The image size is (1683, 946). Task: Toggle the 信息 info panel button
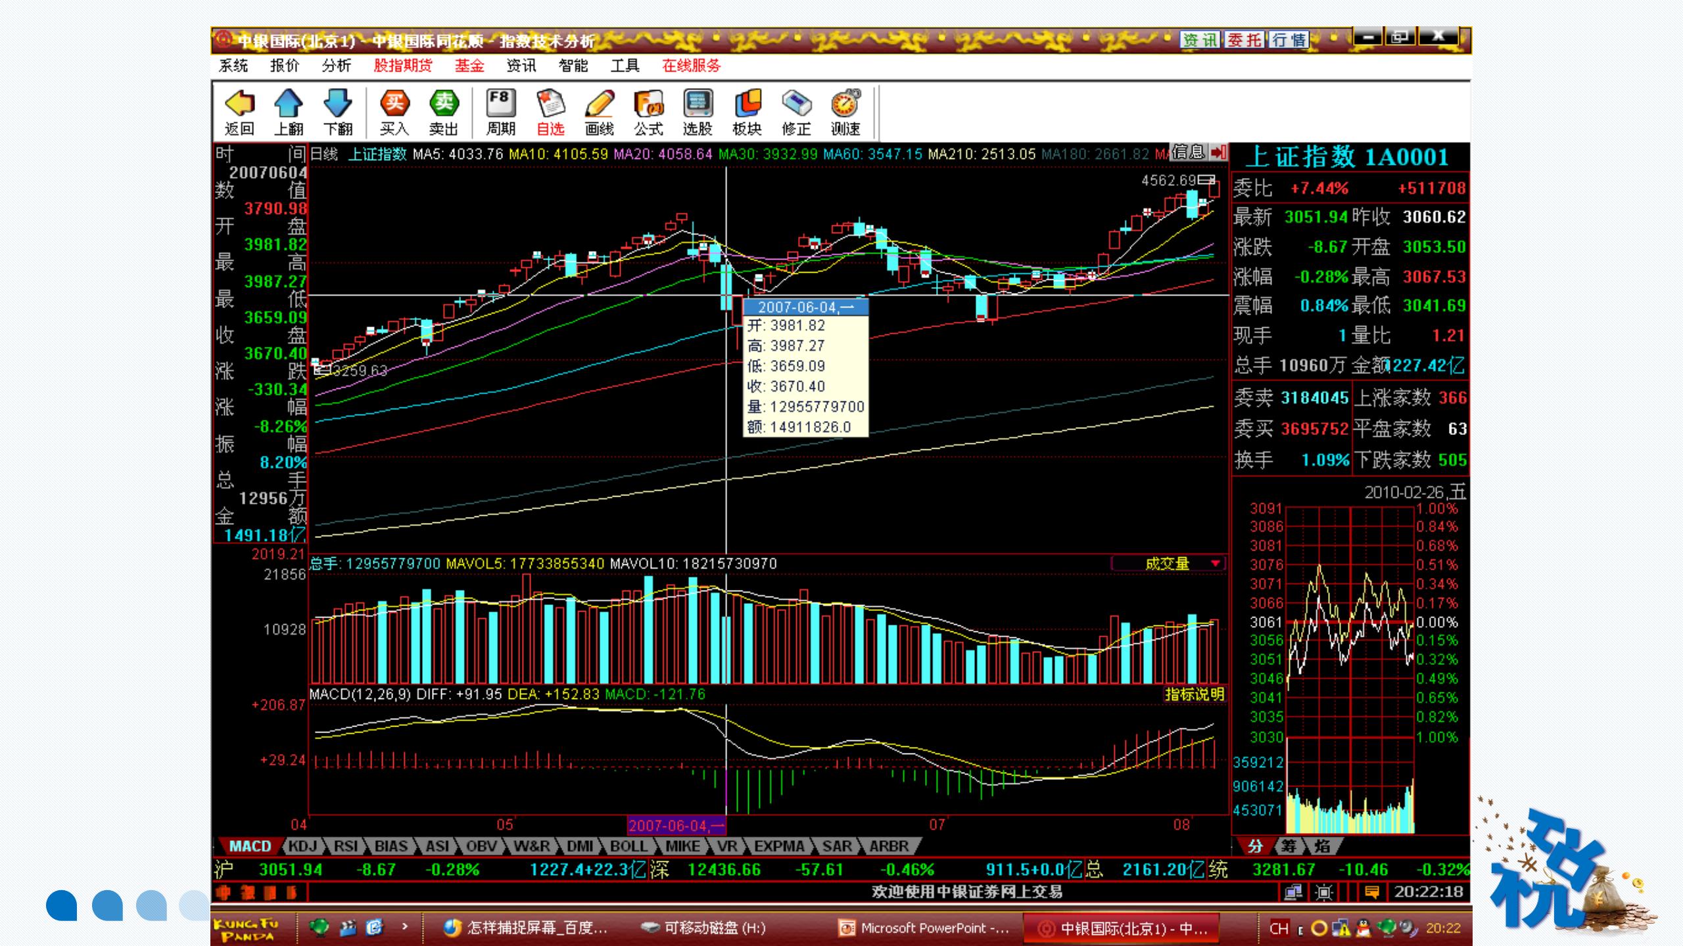(1189, 152)
